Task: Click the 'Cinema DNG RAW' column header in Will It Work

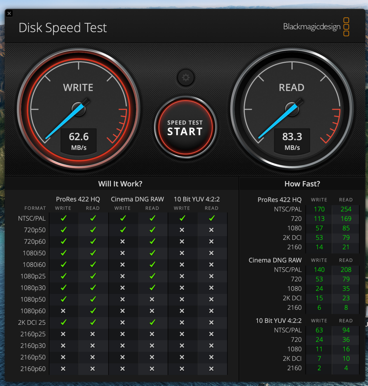Action: point(137,199)
